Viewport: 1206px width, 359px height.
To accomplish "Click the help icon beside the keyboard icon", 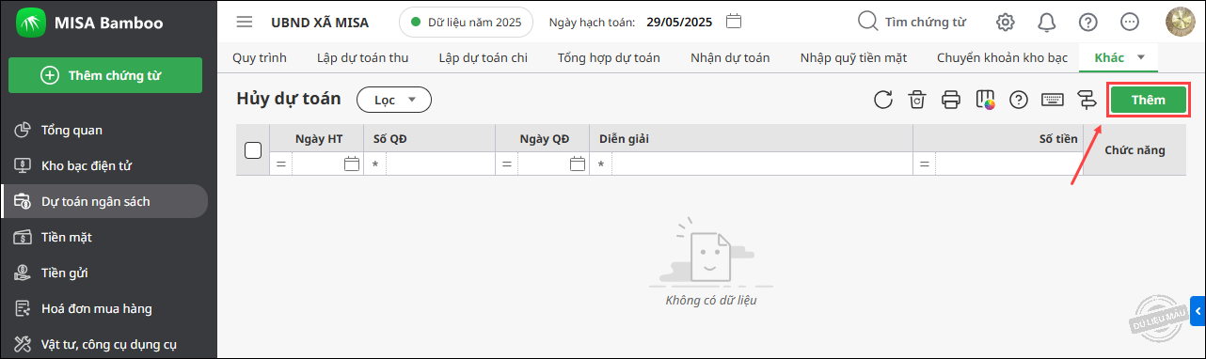I will (x=1019, y=100).
